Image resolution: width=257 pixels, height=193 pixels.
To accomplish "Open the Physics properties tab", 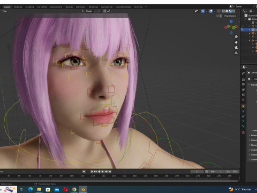I will (x=243, y=111).
